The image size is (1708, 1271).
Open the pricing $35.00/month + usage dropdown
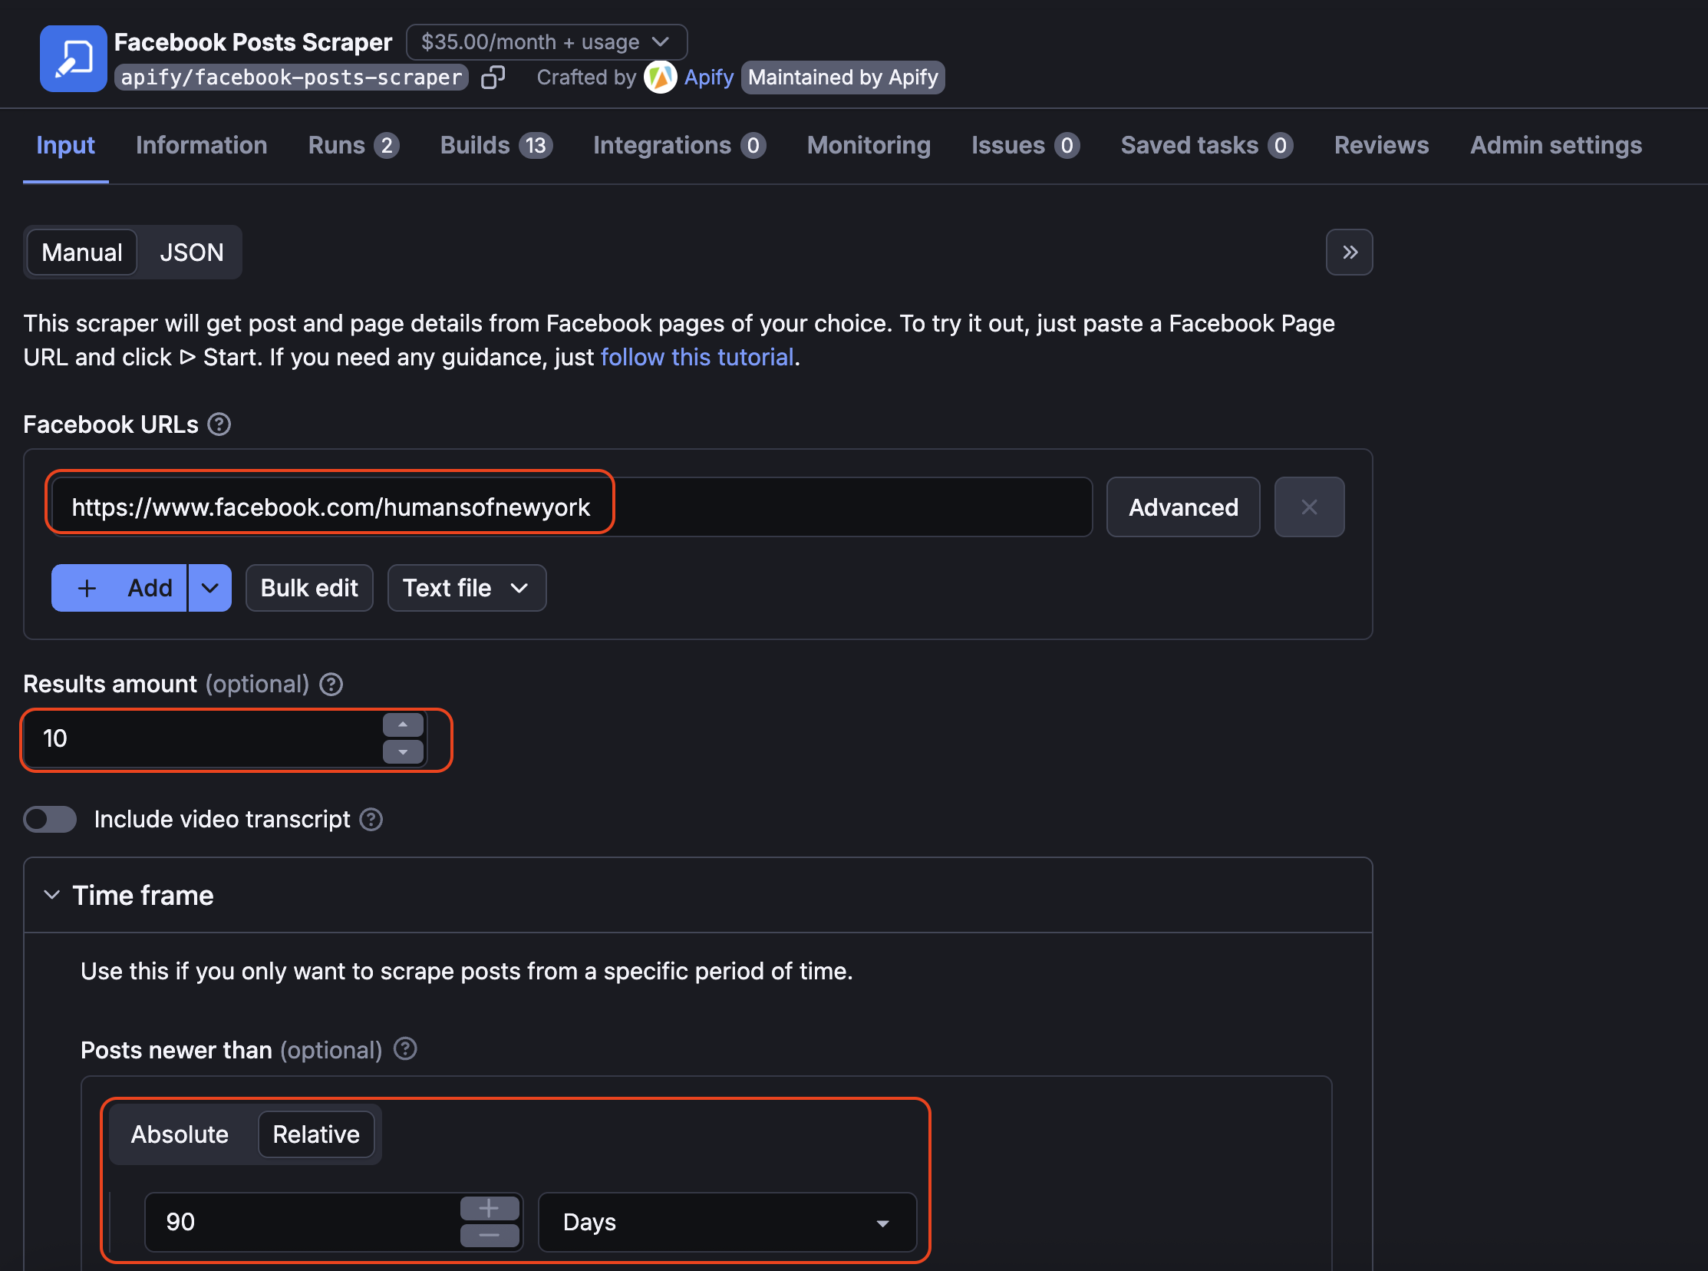point(547,41)
